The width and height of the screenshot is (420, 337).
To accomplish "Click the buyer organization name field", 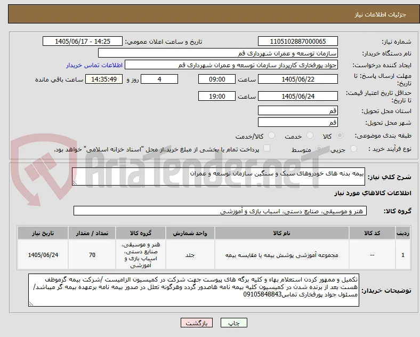I will pos(218,53).
